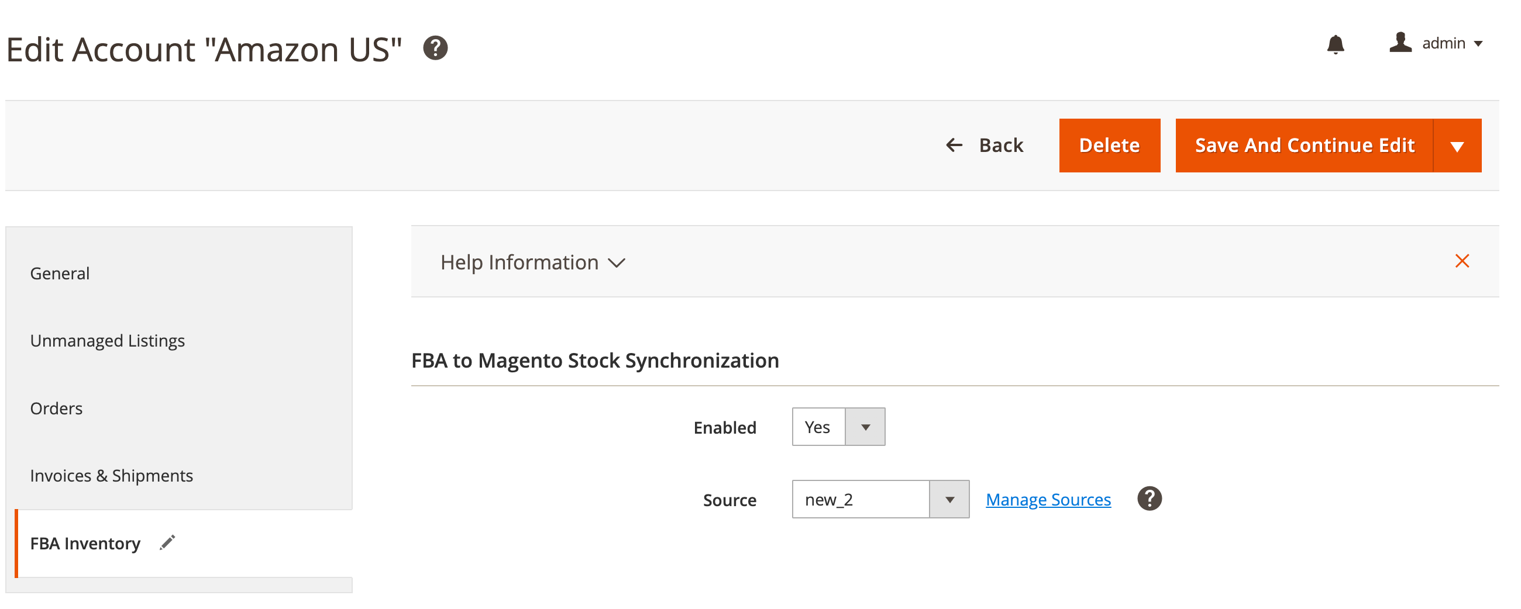
Task: Open the notifications bell
Action: click(1335, 44)
